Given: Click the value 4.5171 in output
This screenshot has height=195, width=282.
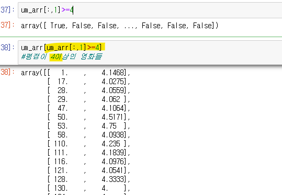Looking at the screenshot, I should pos(112,117).
